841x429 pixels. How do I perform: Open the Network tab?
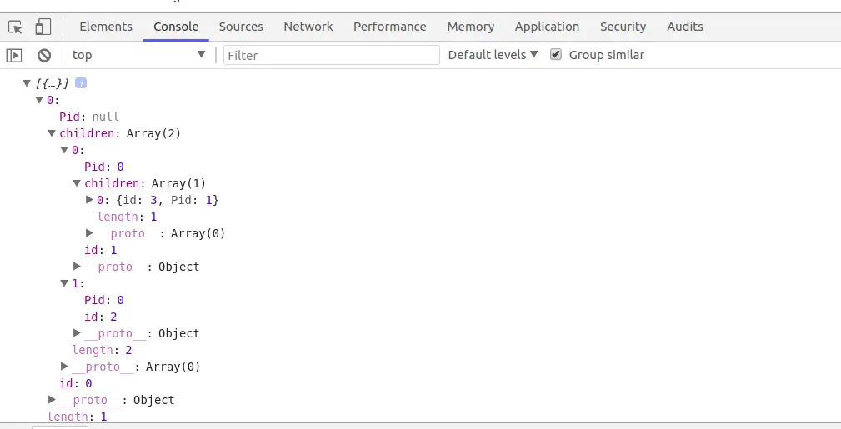tap(308, 27)
